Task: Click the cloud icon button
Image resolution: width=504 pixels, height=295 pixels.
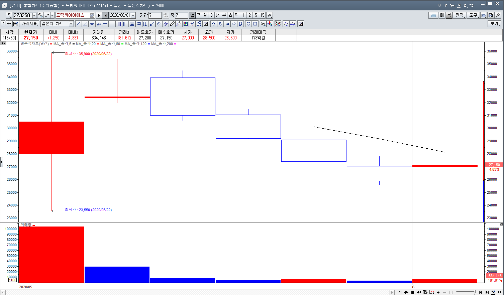Action: pyautogui.click(x=433, y=15)
